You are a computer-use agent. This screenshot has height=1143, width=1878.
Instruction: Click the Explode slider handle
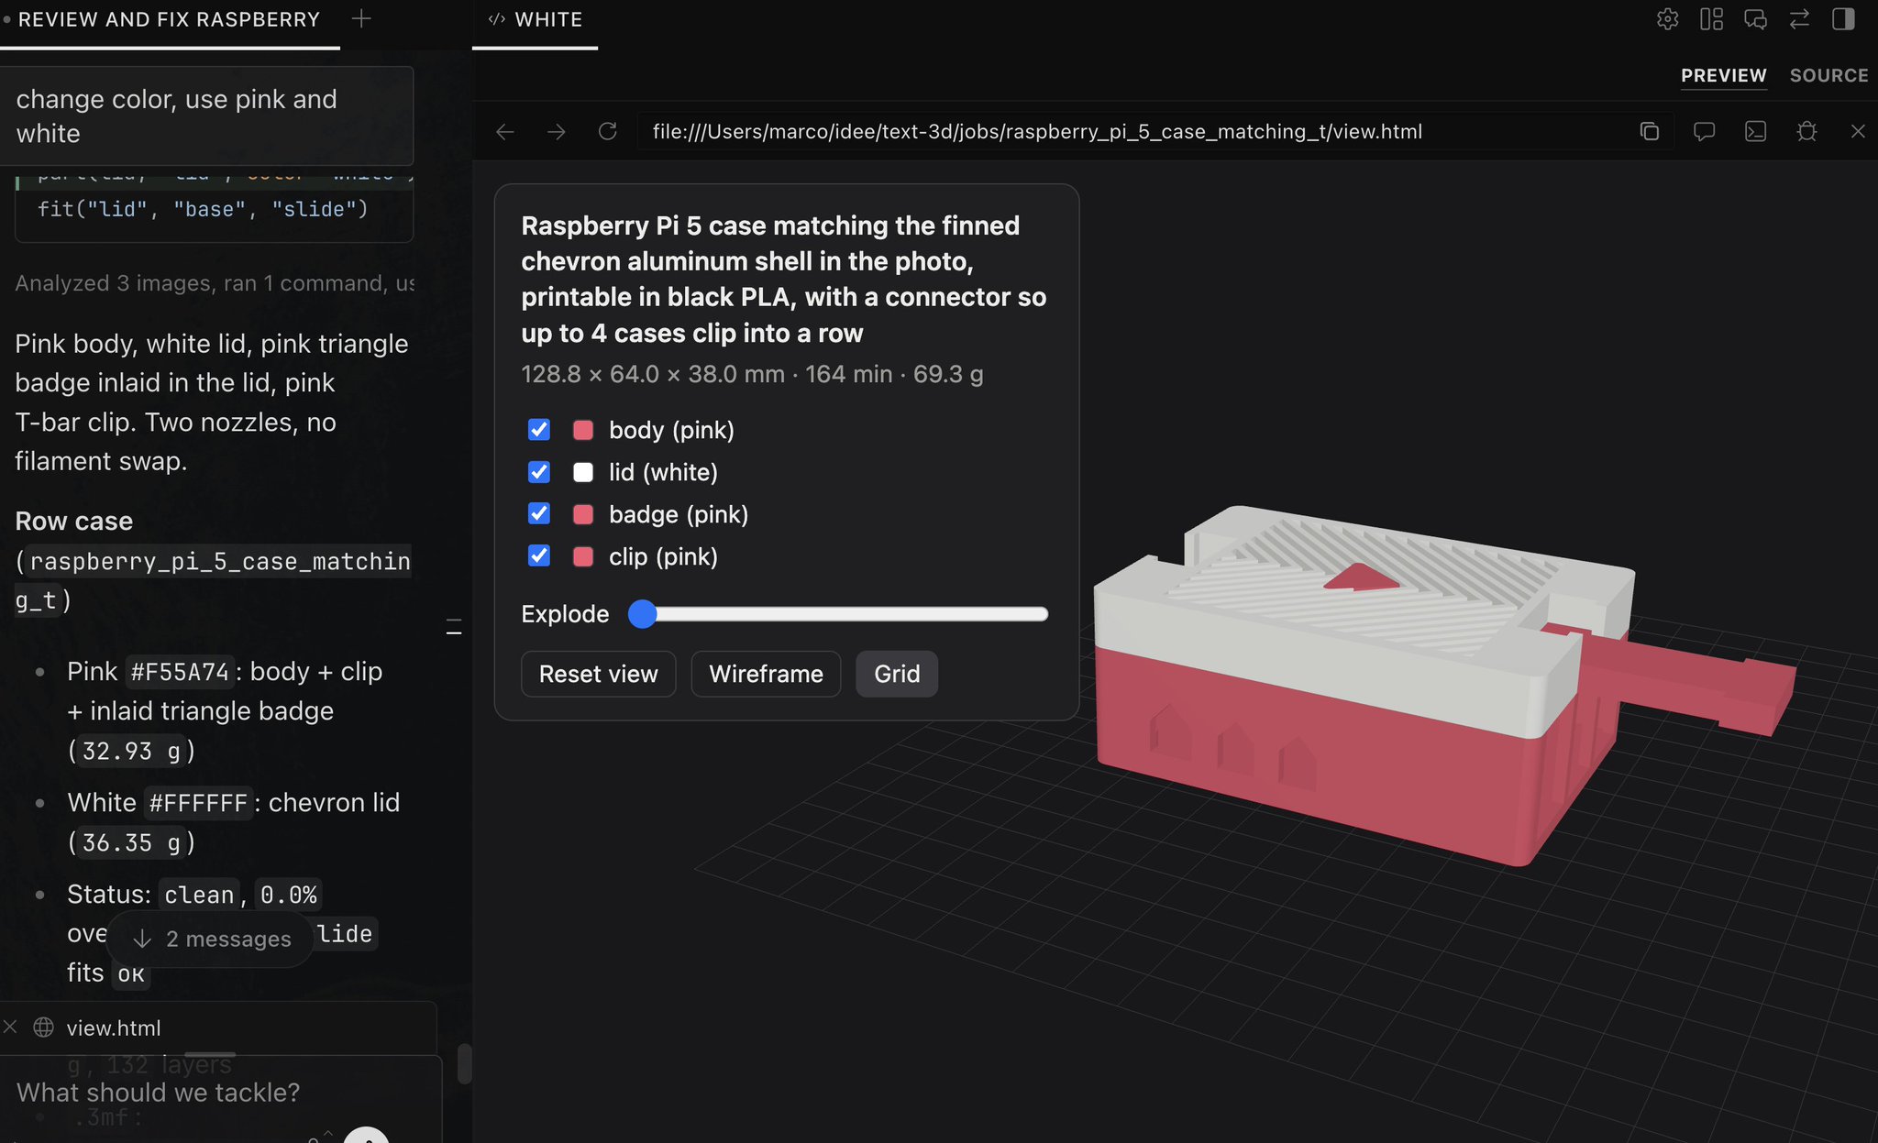pyautogui.click(x=643, y=614)
